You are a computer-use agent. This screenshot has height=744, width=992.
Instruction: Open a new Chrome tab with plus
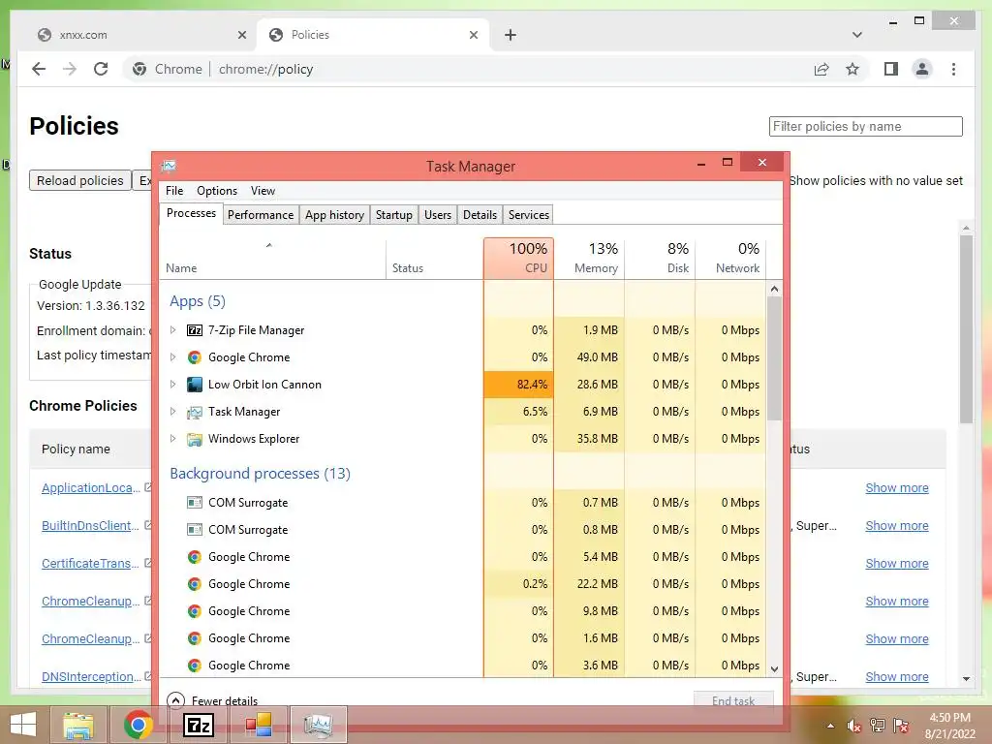(510, 35)
